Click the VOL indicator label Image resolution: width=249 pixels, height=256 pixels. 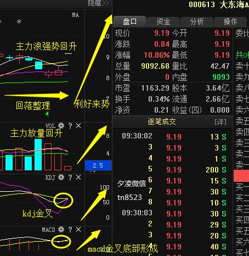click(50, 126)
